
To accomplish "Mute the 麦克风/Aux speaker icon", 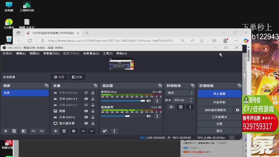I will (x=149, y=101).
